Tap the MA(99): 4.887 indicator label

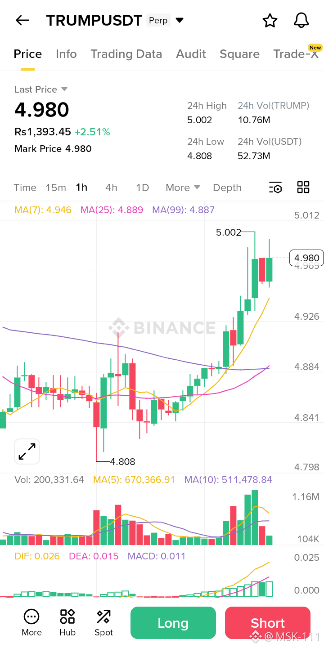click(183, 210)
